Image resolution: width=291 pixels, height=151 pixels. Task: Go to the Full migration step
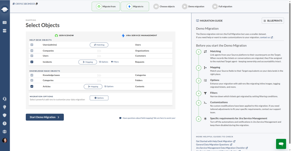pyautogui.click(x=222, y=7)
